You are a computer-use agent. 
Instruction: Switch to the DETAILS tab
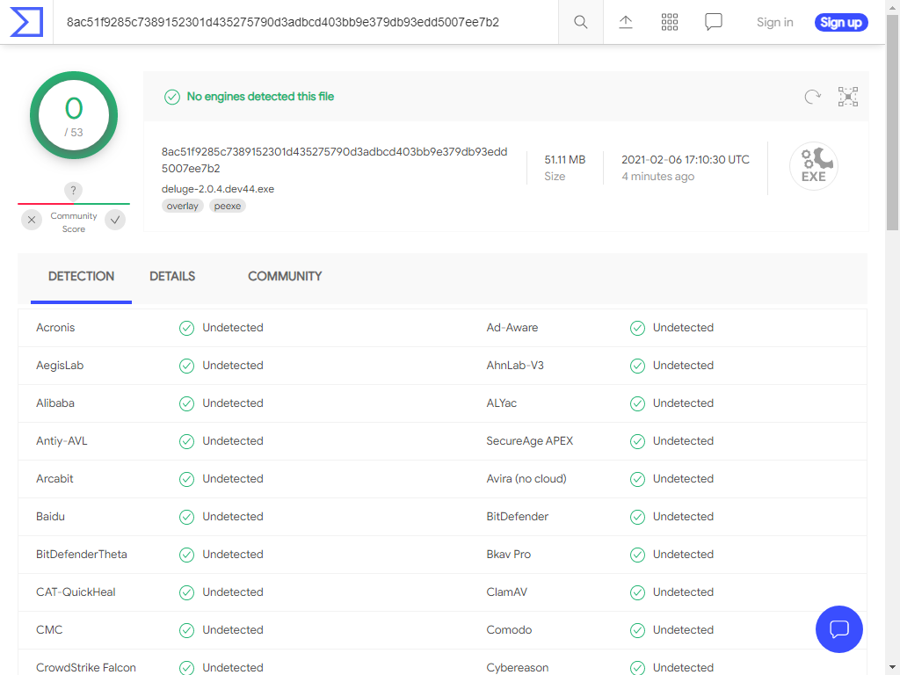click(x=172, y=277)
